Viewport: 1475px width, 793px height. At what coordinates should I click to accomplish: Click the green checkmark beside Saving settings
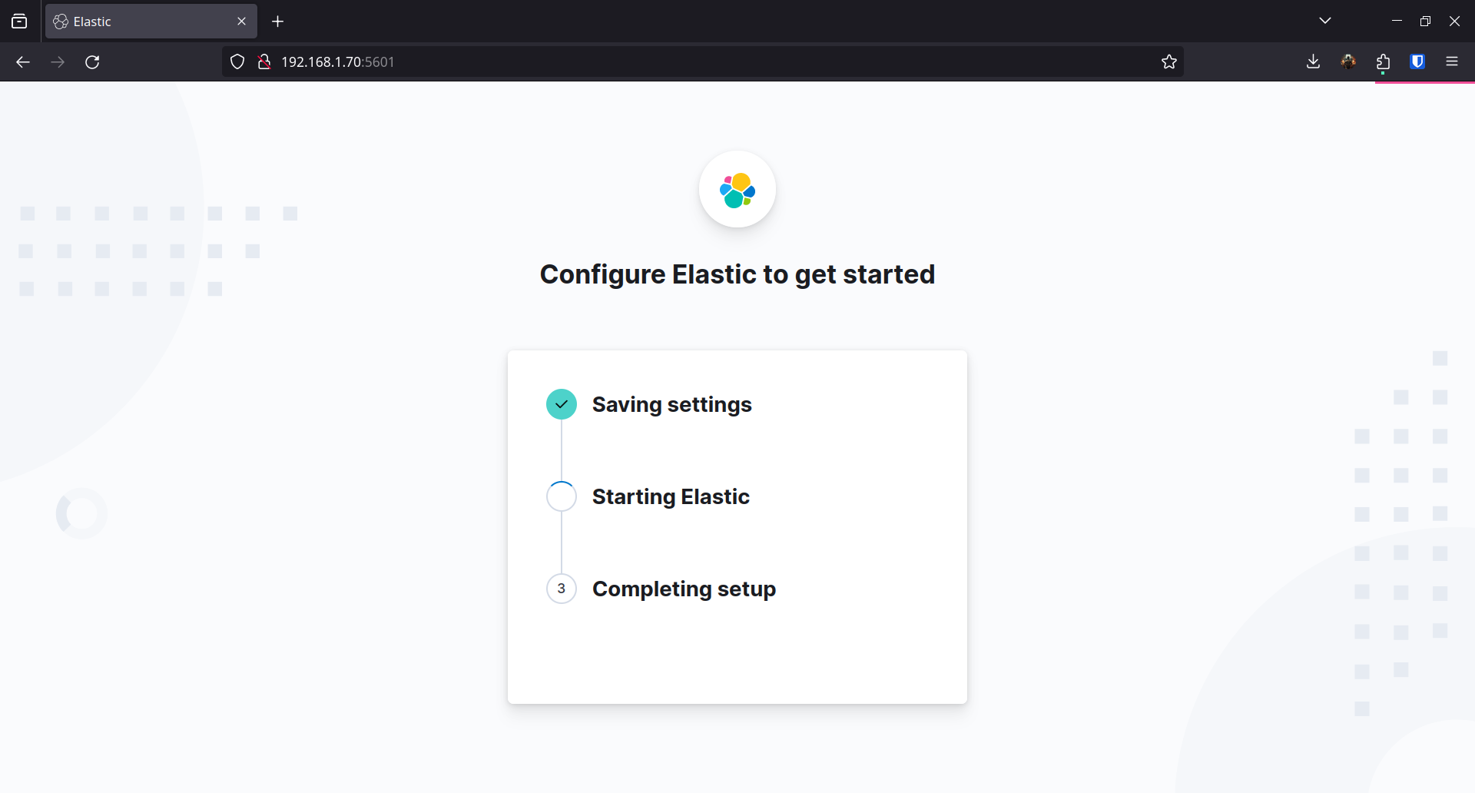click(561, 404)
